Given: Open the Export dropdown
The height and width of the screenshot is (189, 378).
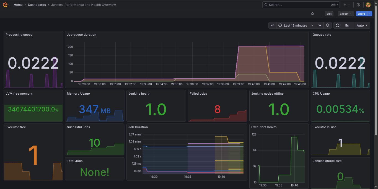Looking at the screenshot, I should coord(345,14).
